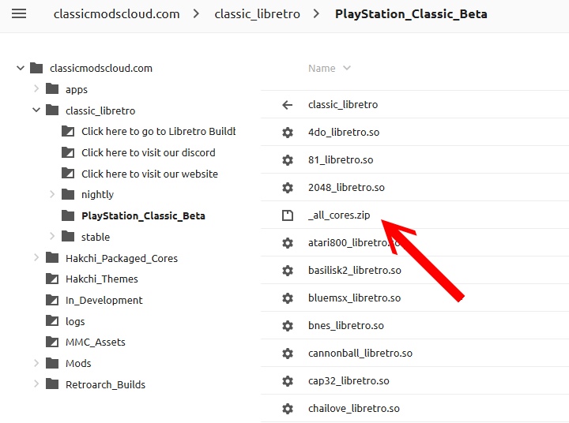The width and height of the screenshot is (569, 423).
Task: Select stable in folder tree
Action: (x=96, y=237)
